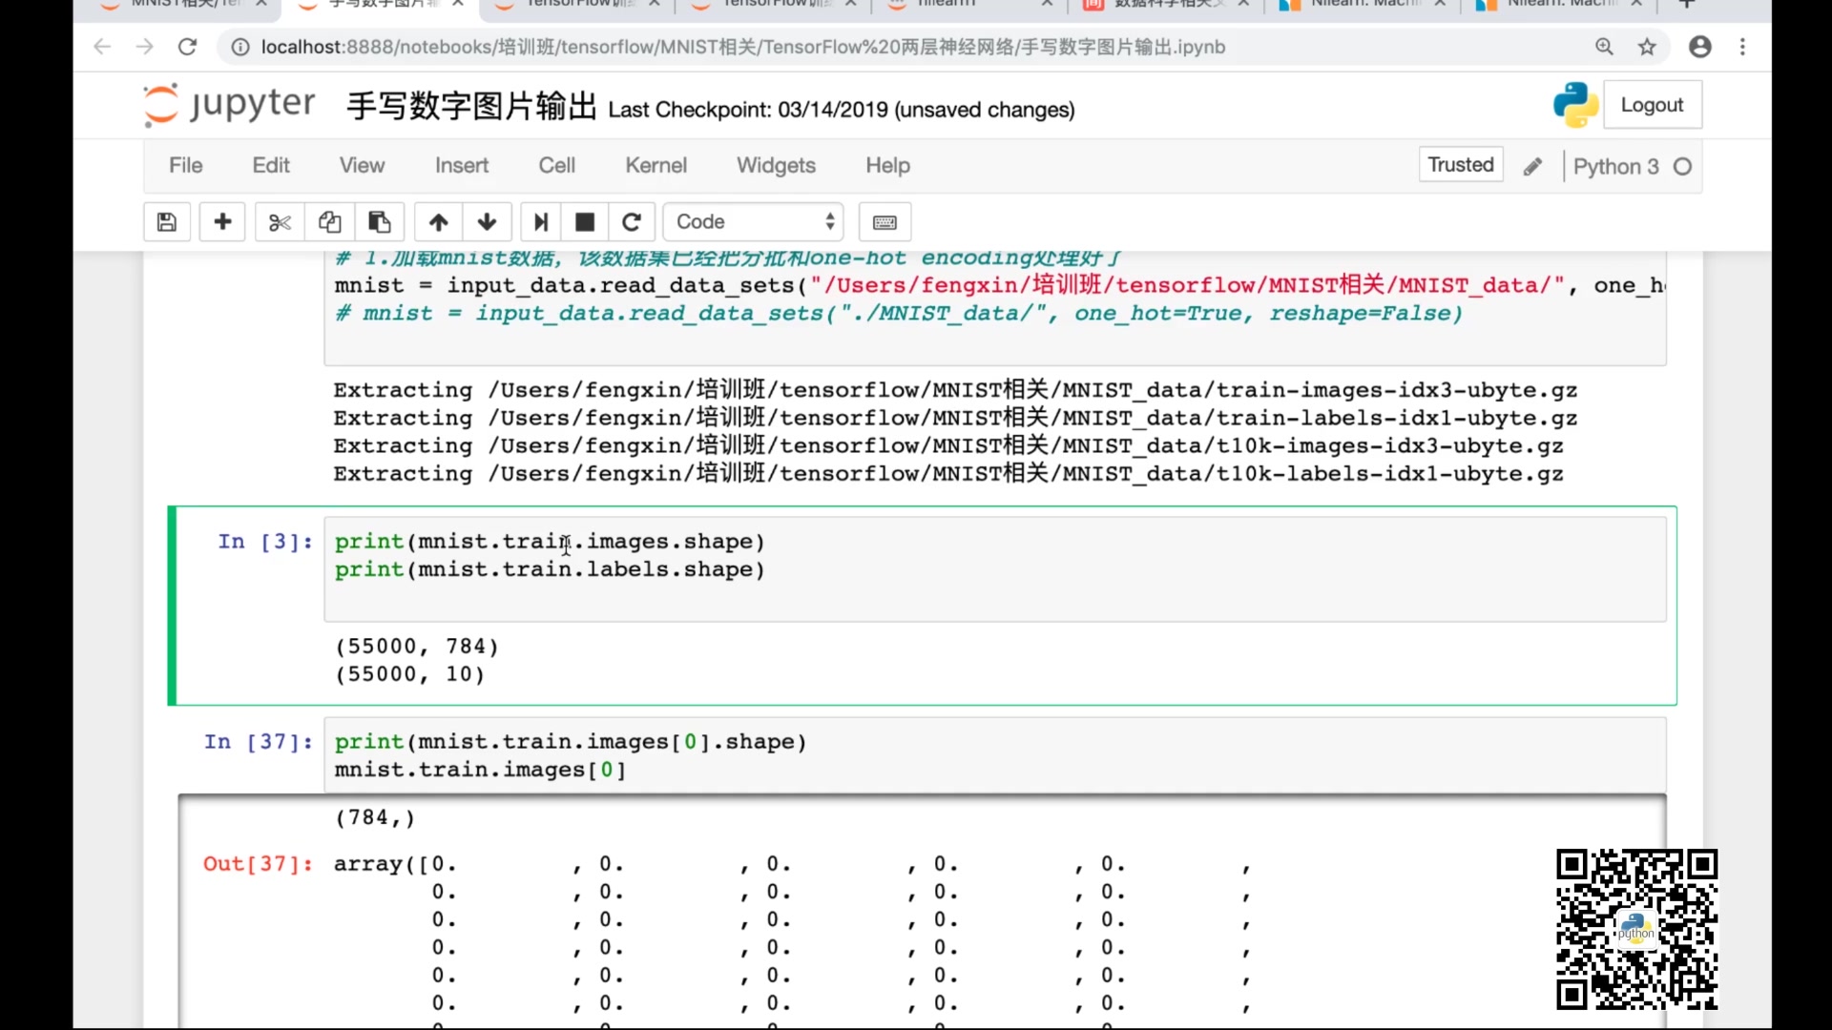Open a new browser tab
This screenshot has height=1030, width=1832.
[1687, 4]
